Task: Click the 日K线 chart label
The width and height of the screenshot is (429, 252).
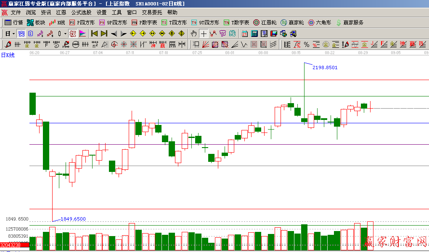Action: (x=8, y=55)
